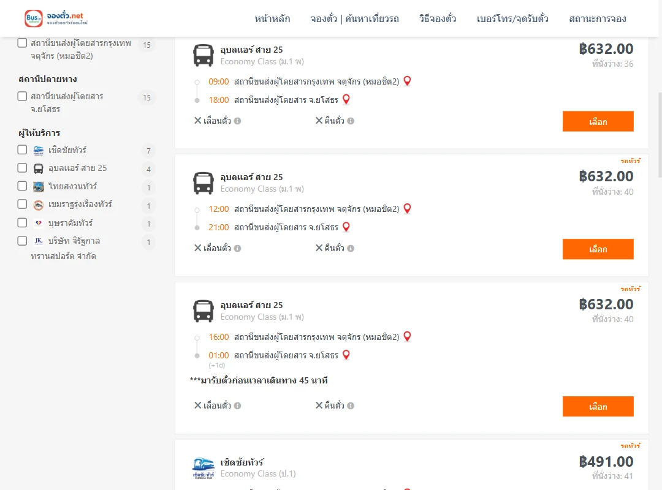Click the ฿491.00 price of เชิดชัยทัวร์
This screenshot has width=662, height=490.
(606, 462)
